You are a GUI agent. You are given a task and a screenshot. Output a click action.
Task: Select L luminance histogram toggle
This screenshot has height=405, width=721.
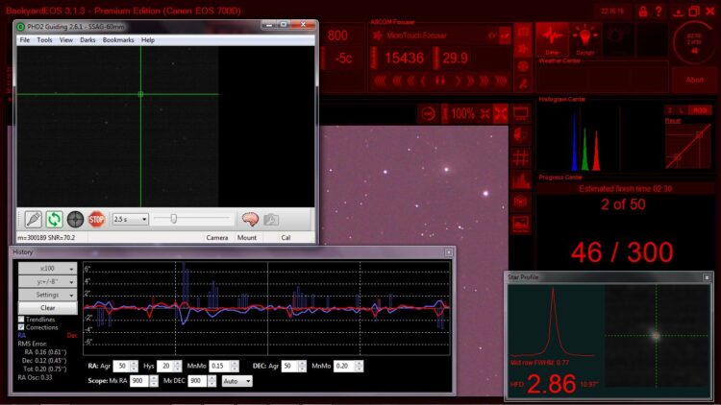tap(682, 110)
